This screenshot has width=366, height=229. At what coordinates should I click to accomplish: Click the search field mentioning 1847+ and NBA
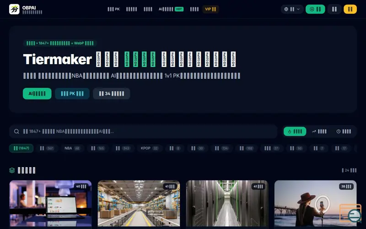[x=143, y=131]
